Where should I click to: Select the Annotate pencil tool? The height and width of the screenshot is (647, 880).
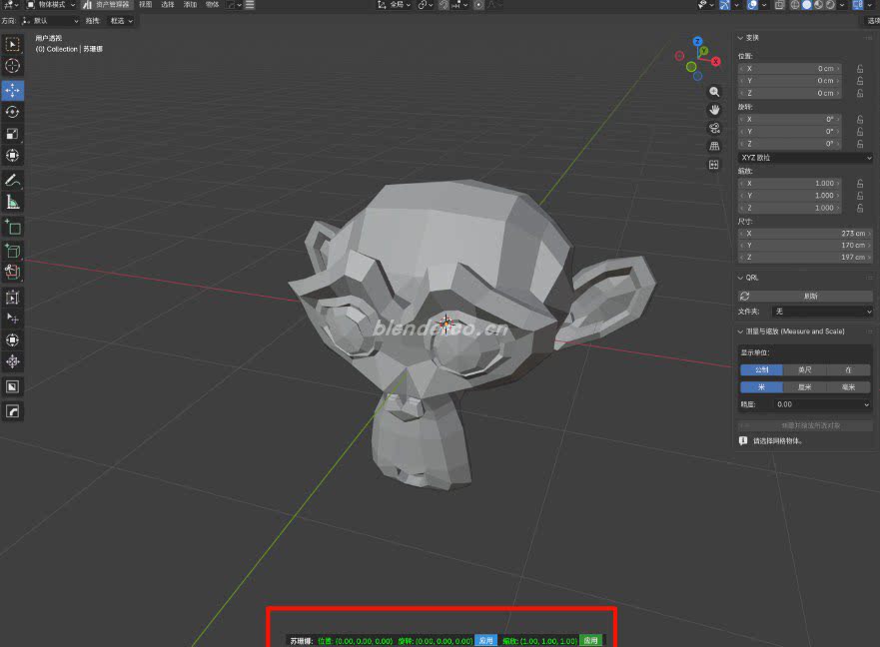[12, 180]
